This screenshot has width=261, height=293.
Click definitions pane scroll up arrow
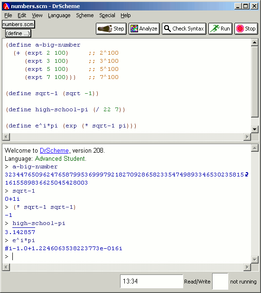[254, 43]
